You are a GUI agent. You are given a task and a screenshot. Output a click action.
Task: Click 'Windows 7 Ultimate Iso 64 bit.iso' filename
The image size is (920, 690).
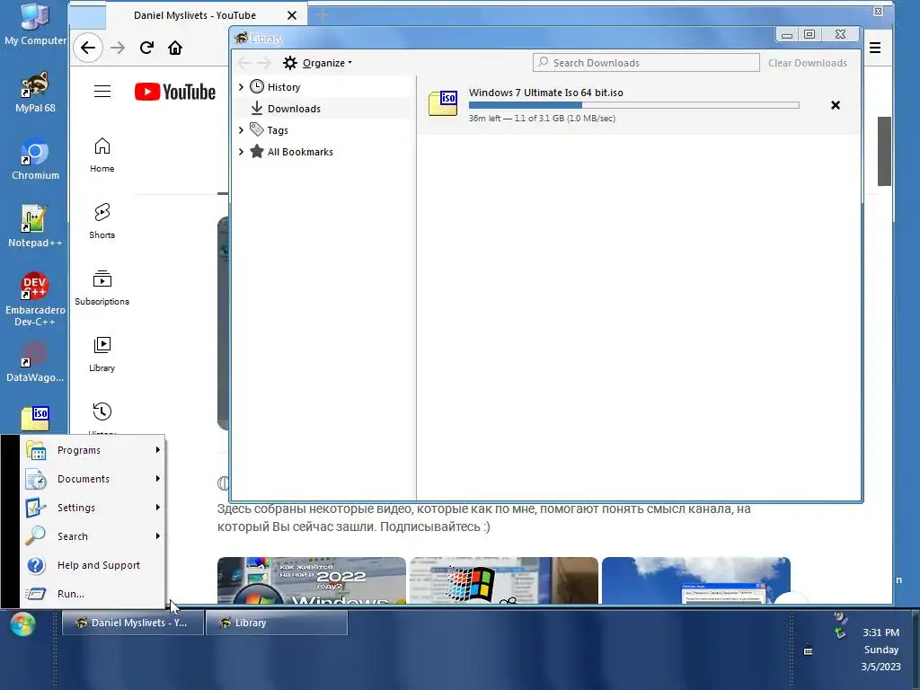point(545,93)
